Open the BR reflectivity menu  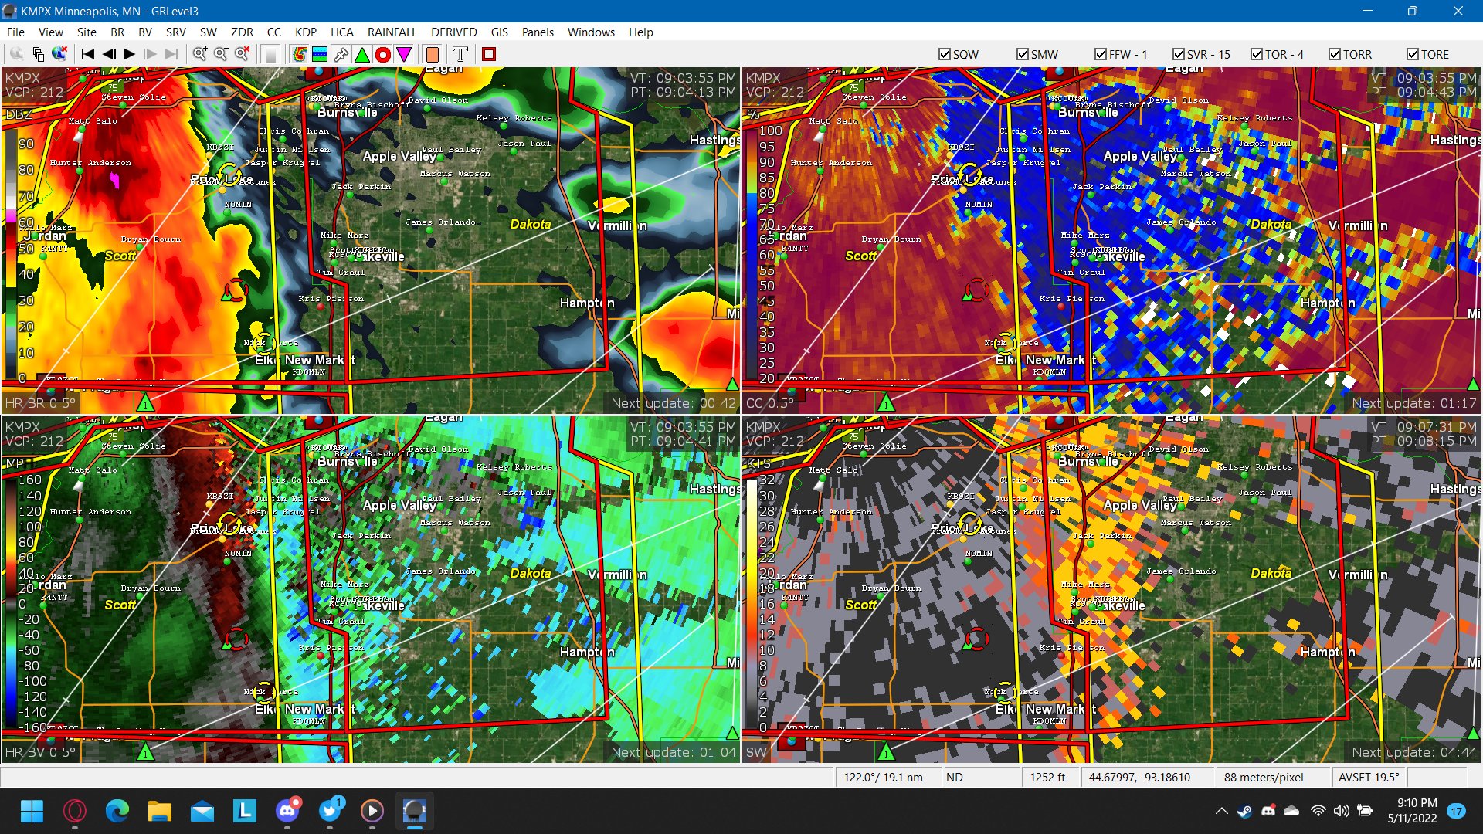[117, 32]
